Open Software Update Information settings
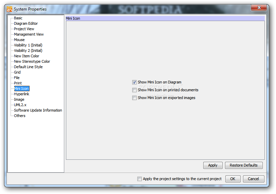This screenshot has width=276, height=194. pos(38,110)
